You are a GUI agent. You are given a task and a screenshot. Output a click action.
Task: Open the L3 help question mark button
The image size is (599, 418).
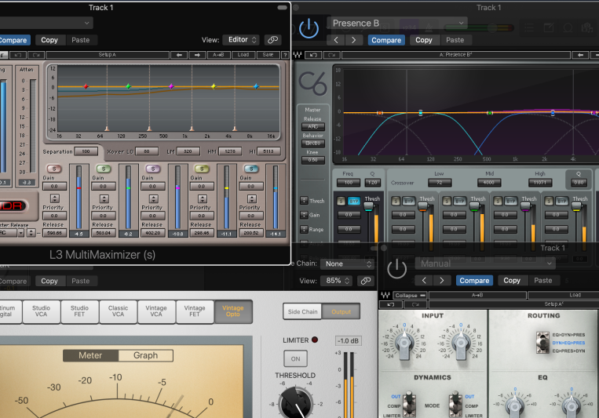285,55
